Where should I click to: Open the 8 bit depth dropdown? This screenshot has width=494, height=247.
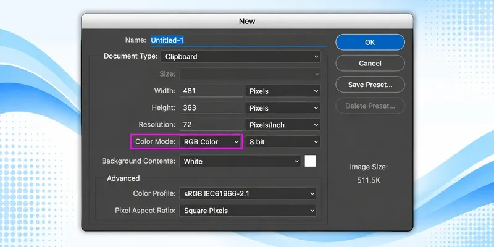(283, 142)
